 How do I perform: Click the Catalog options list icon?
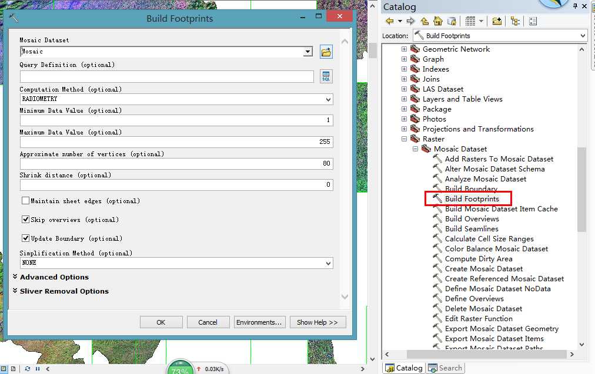pyautogui.click(x=533, y=21)
